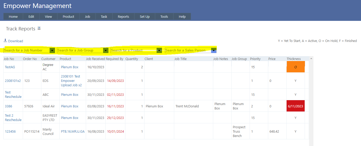
Task: Sort by the Required By column header
Action: click(114, 59)
